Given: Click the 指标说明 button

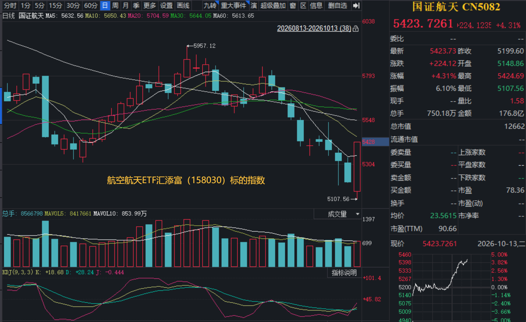Looking at the screenshot, I should click(x=344, y=273).
